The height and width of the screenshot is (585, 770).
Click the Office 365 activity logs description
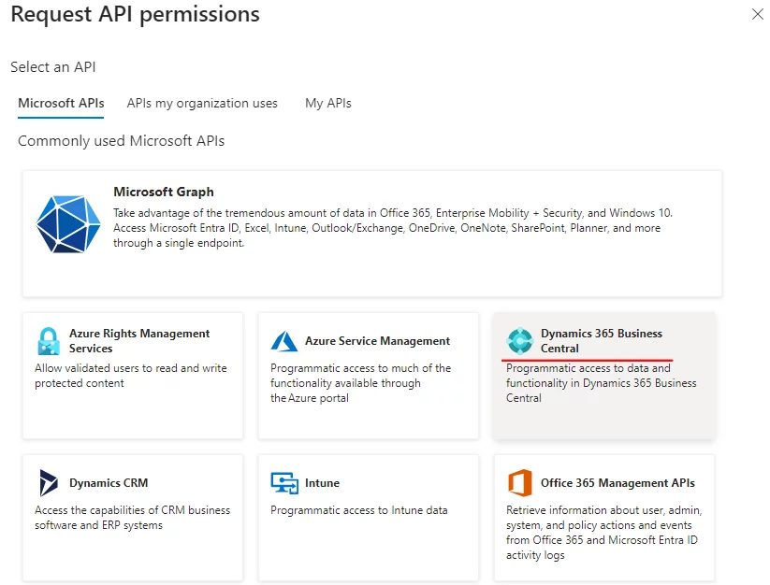pyautogui.click(x=603, y=533)
